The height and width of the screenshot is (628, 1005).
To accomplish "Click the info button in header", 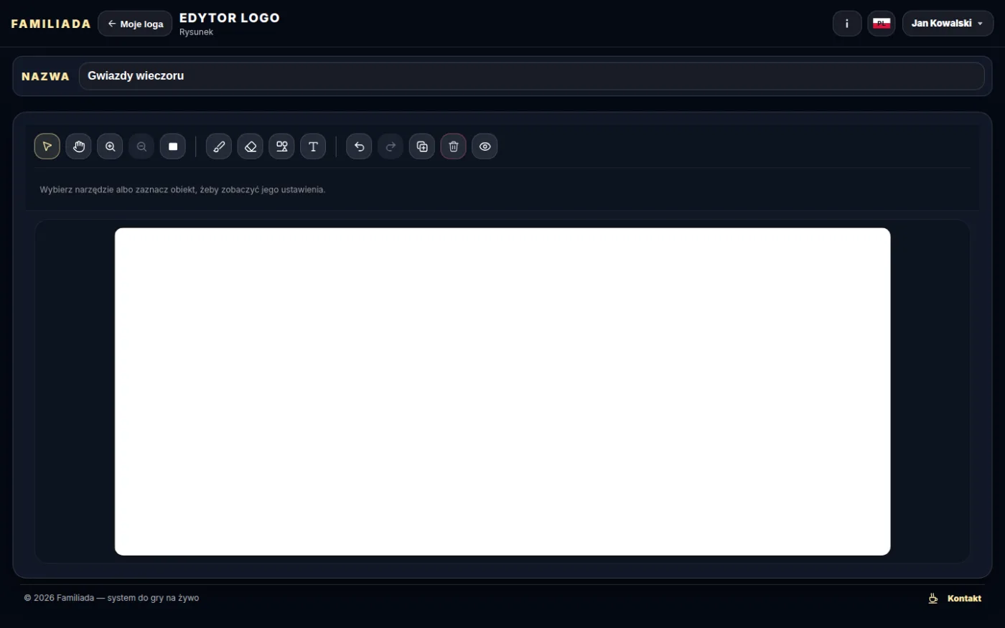I will pos(847,24).
